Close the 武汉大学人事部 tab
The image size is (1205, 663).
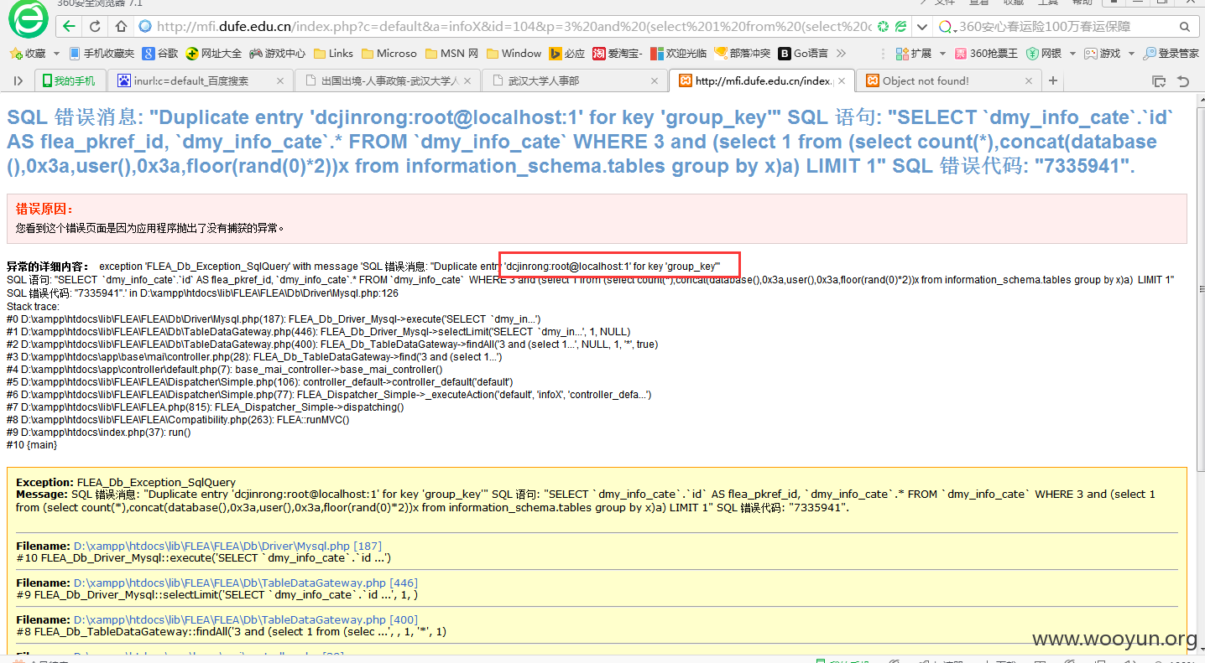[x=655, y=81]
